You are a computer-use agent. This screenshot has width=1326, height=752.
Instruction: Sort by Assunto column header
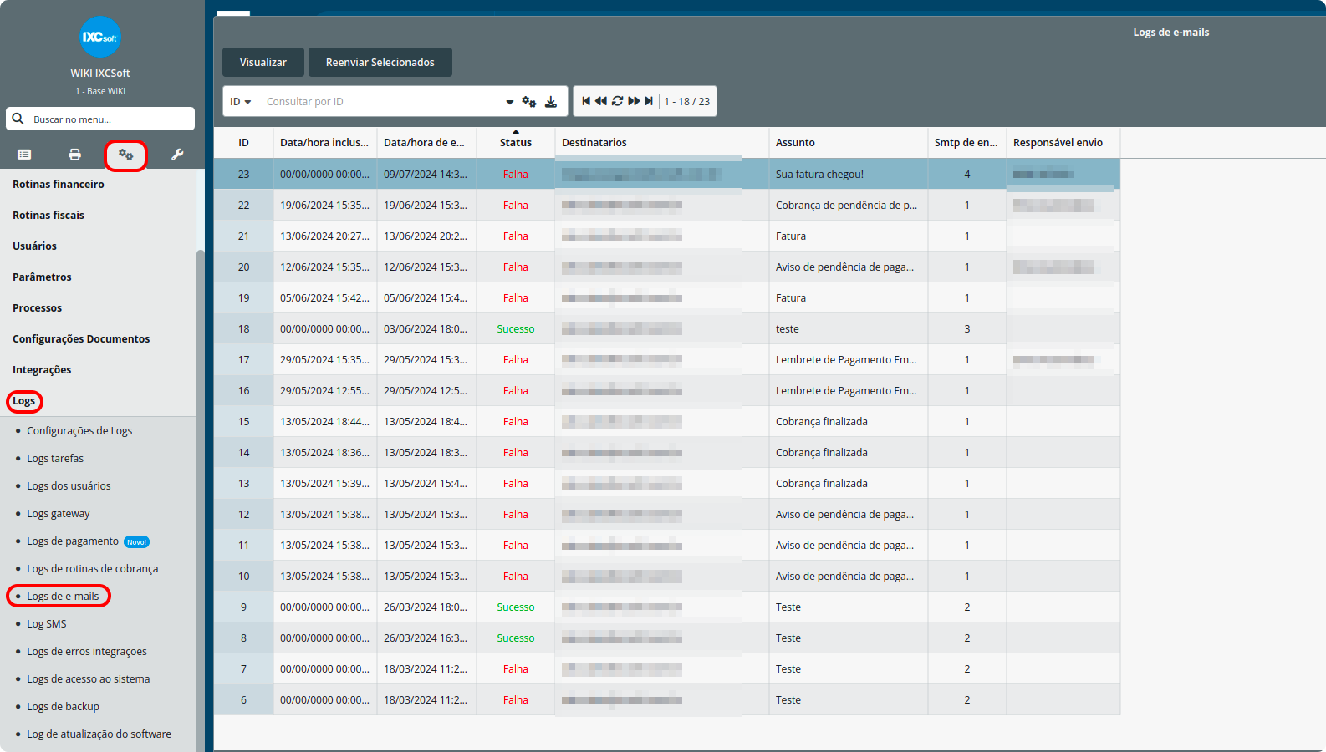(x=848, y=143)
